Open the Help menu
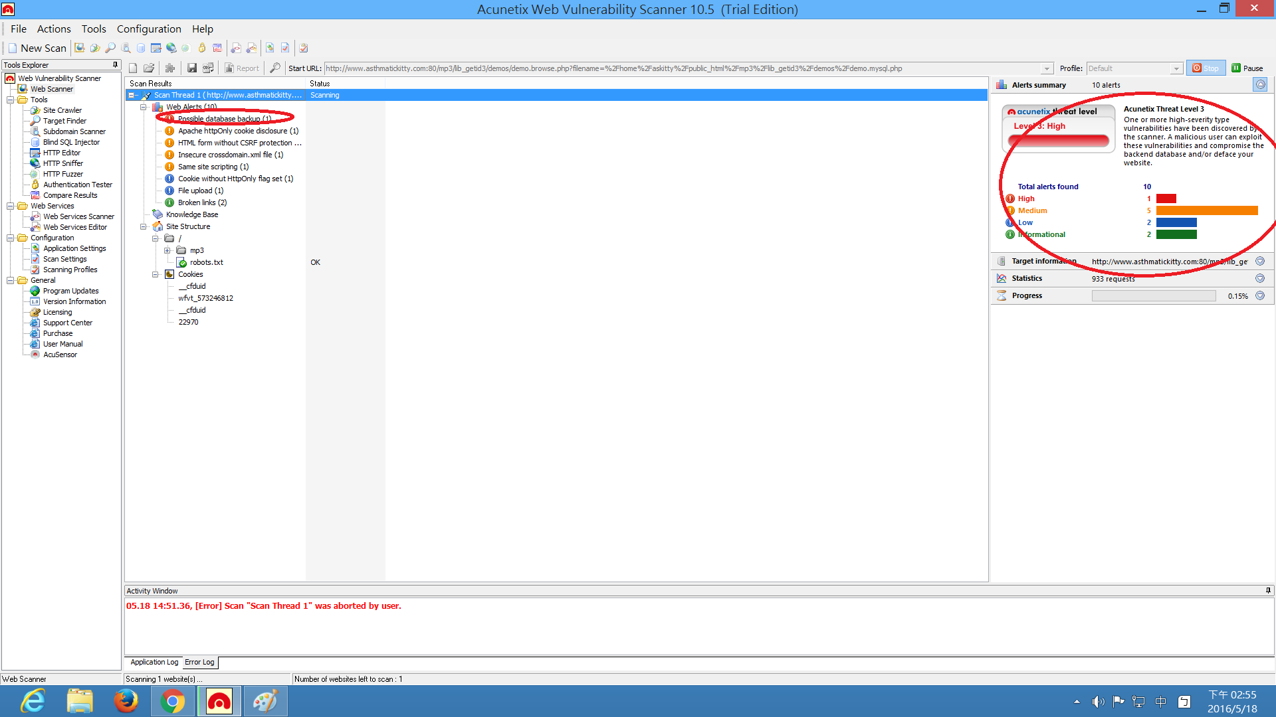Image resolution: width=1276 pixels, height=717 pixels. (x=203, y=29)
